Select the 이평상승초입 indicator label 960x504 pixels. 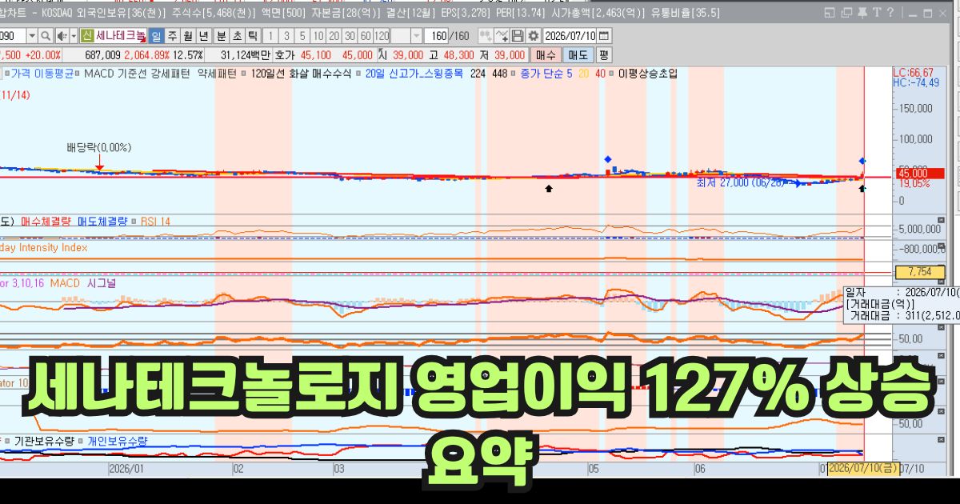pyautogui.click(x=648, y=72)
